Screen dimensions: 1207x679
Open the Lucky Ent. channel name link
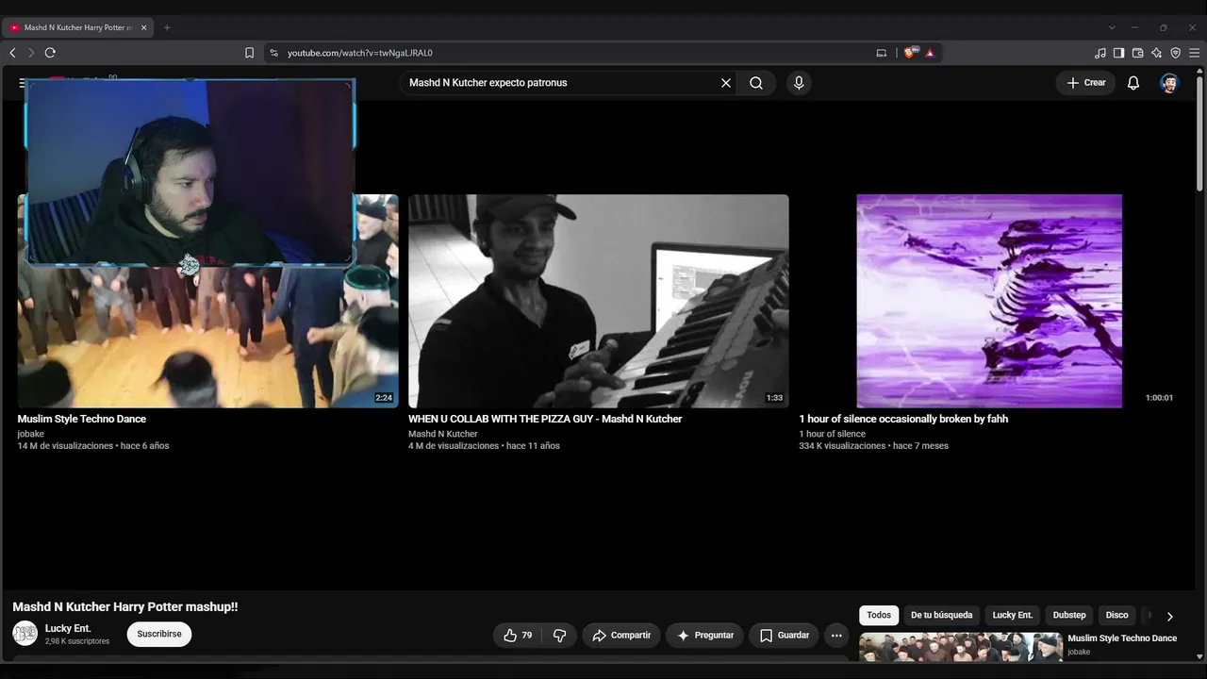click(68, 628)
